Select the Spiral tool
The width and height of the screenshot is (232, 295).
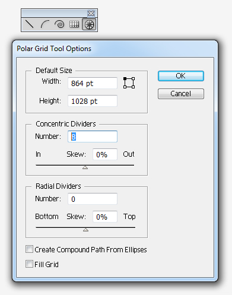pos(59,24)
